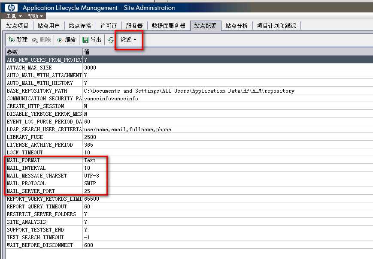Screen dimensions: 373x259
Task: Select the AUTO_MAIL_WITH_ATTACHMENT parameter
Action: 44,75
